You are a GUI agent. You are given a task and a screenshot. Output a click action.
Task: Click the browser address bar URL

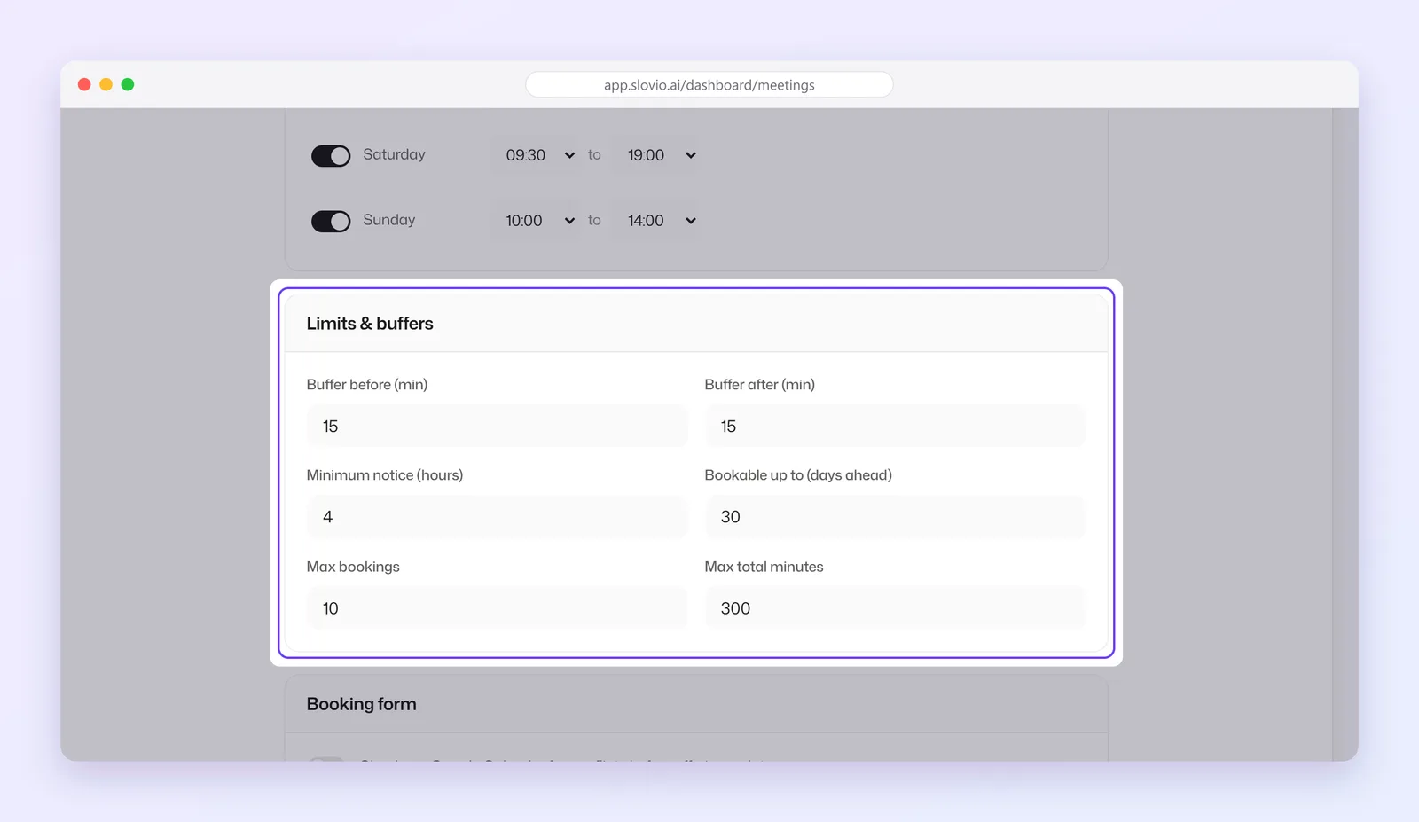click(x=709, y=85)
